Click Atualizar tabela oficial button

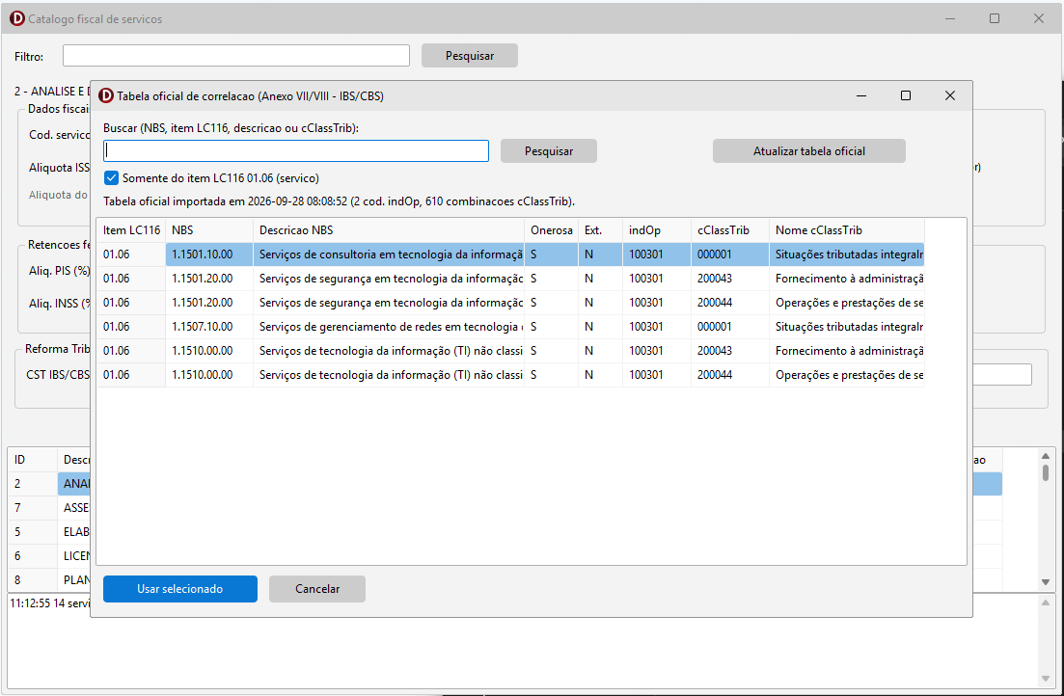809,151
